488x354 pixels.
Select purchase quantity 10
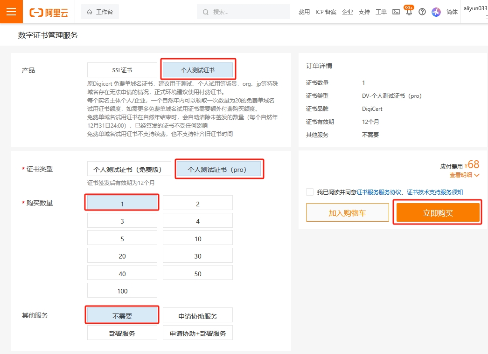pos(198,238)
